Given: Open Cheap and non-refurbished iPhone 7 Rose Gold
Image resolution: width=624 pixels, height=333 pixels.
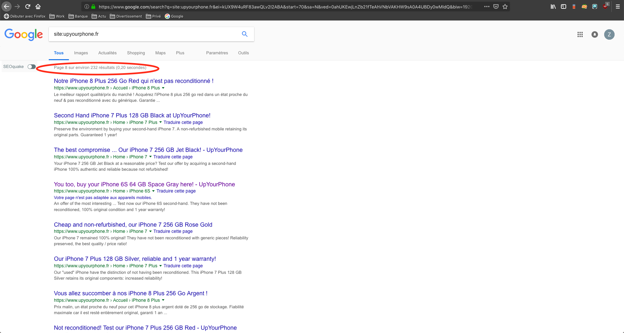Looking at the screenshot, I should pos(133,225).
